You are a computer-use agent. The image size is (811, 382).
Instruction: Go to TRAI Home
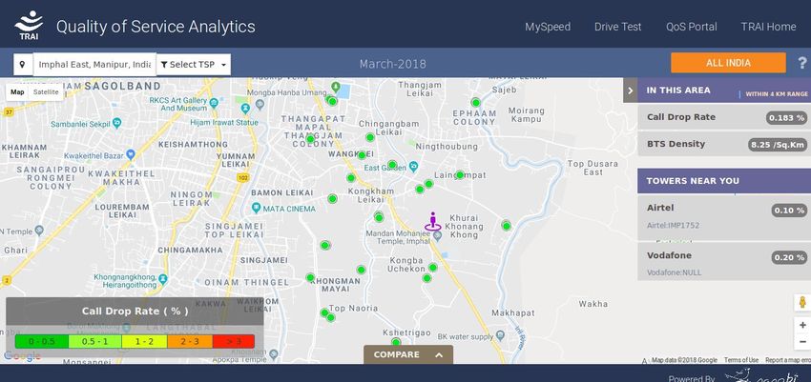point(768,27)
